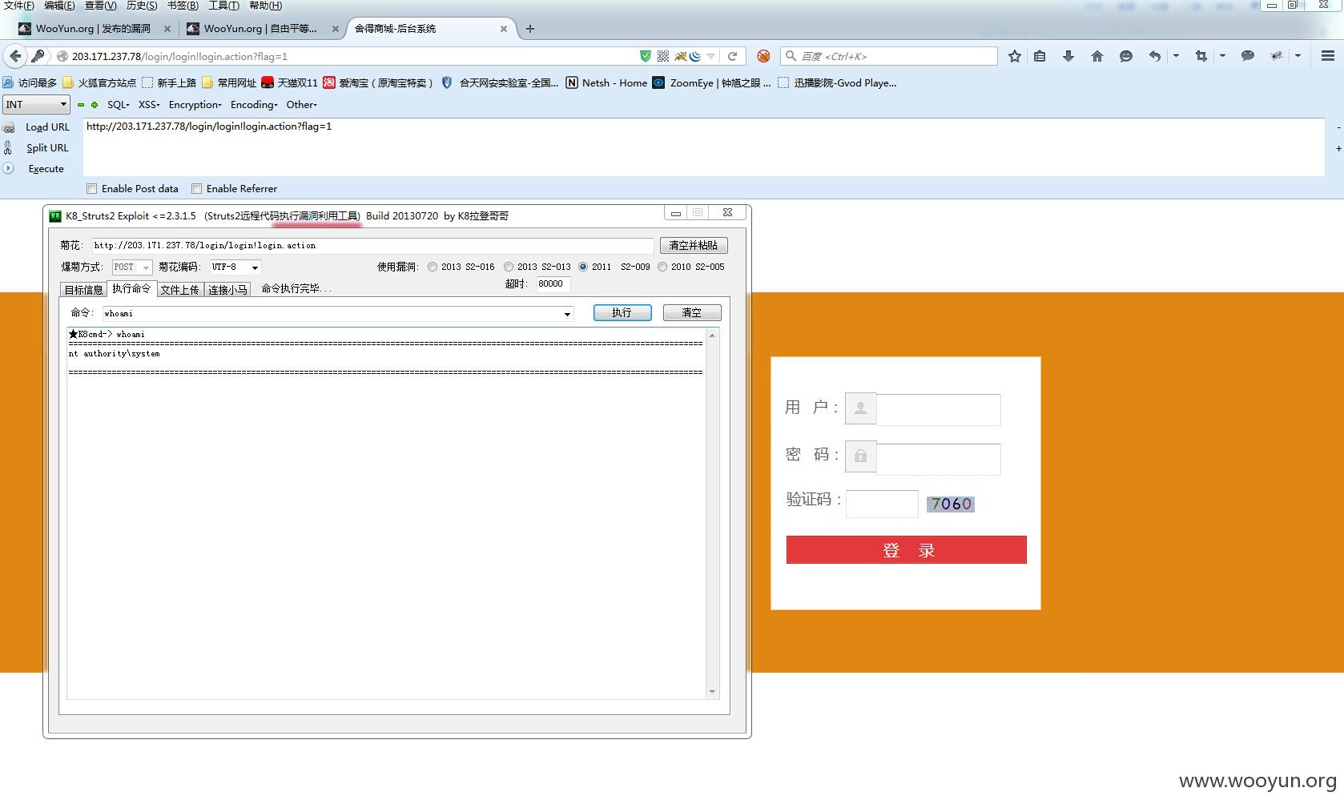Switch to 文件上传 tab
This screenshot has width=1344, height=804.
(179, 290)
